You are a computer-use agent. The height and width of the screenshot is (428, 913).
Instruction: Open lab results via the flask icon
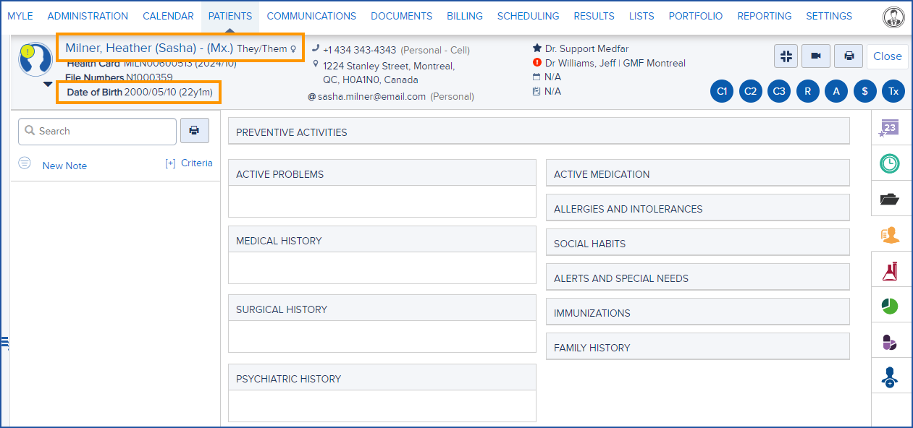pyautogui.click(x=891, y=269)
